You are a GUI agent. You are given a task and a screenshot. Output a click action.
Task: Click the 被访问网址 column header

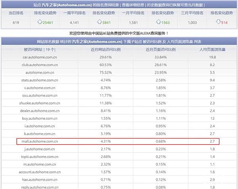pyautogui.click(x=39, y=50)
